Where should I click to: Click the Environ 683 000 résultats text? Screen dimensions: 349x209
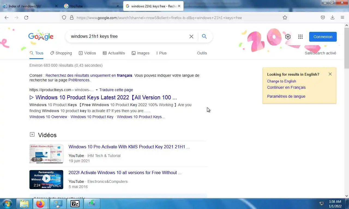66,65
